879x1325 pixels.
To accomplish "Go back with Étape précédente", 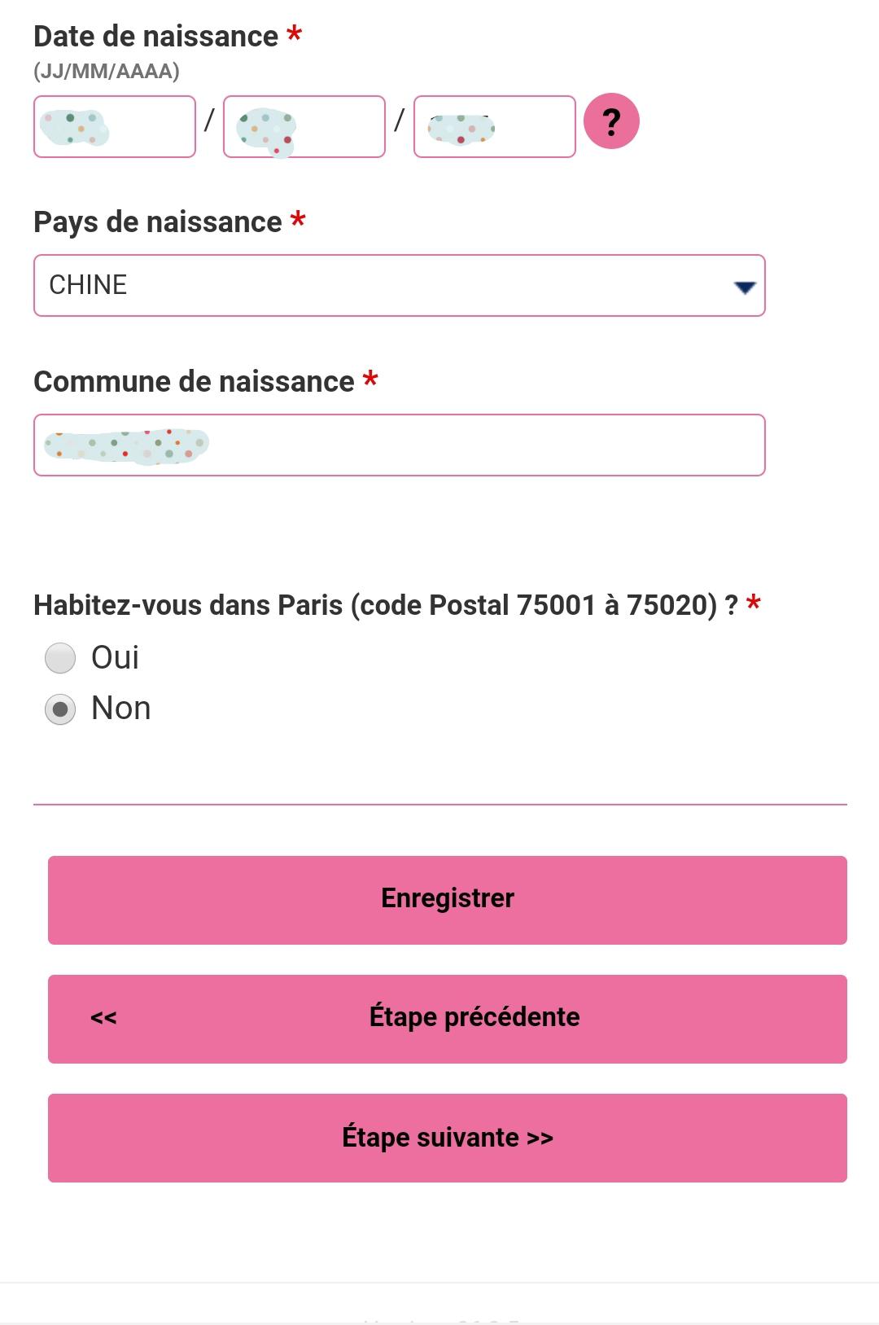I will pyautogui.click(x=448, y=1019).
